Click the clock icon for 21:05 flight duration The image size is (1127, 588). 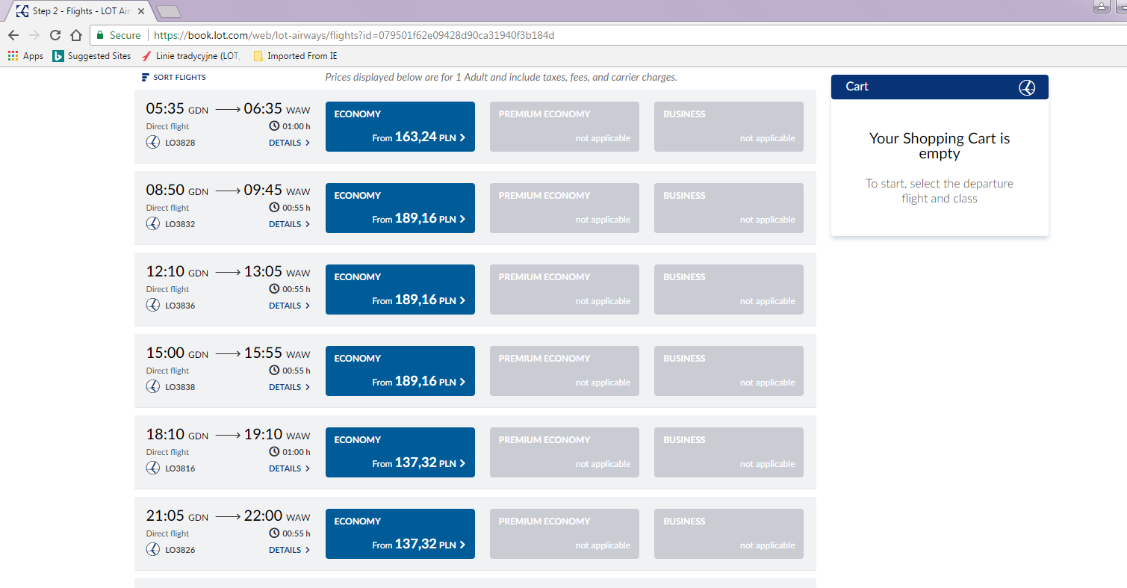pos(274,533)
